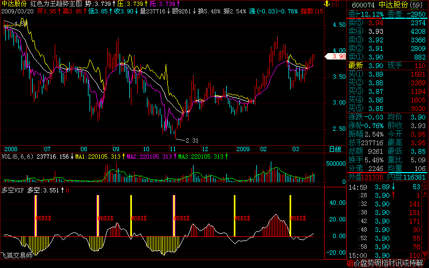Viewport: 429px width, 268px height.
Task: Select the 细 tab at the bottom
Action: coord(350,263)
